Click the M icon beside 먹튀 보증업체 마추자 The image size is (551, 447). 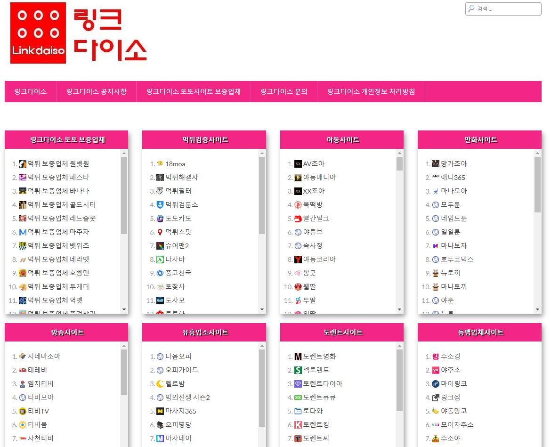click(x=23, y=232)
